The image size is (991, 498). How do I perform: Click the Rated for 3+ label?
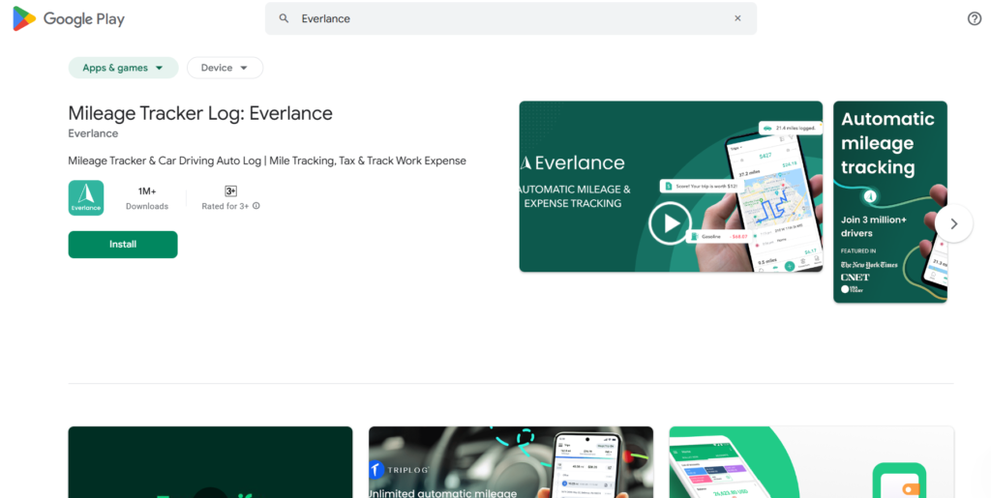[225, 206]
